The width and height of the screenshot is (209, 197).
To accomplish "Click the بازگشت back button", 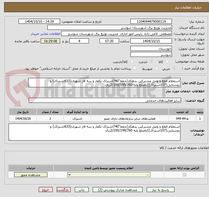I will tap(64, 190).
